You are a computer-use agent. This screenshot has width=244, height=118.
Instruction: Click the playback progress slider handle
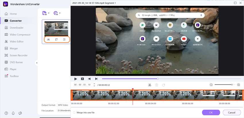[x=158, y=79]
